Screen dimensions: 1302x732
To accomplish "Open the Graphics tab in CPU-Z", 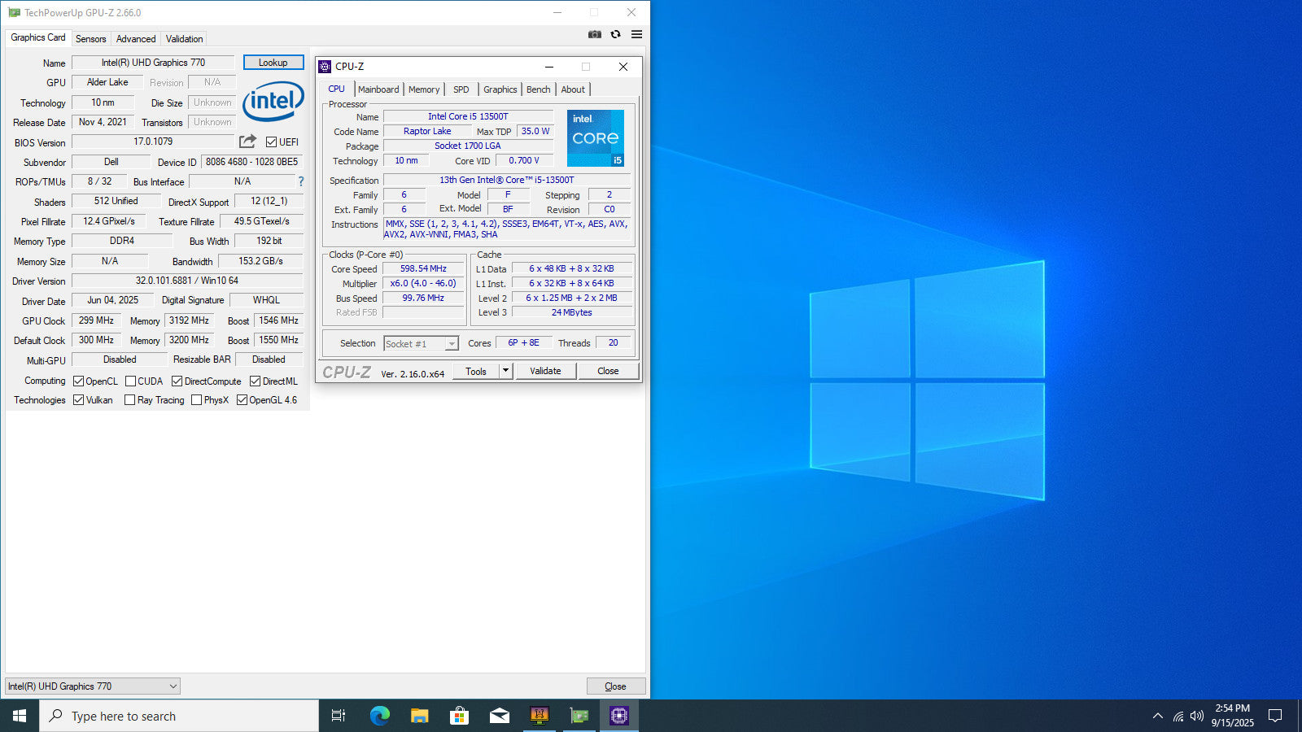I will [500, 89].
